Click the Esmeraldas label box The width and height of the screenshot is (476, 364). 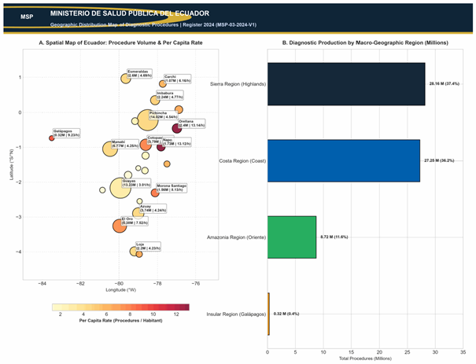click(x=139, y=74)
